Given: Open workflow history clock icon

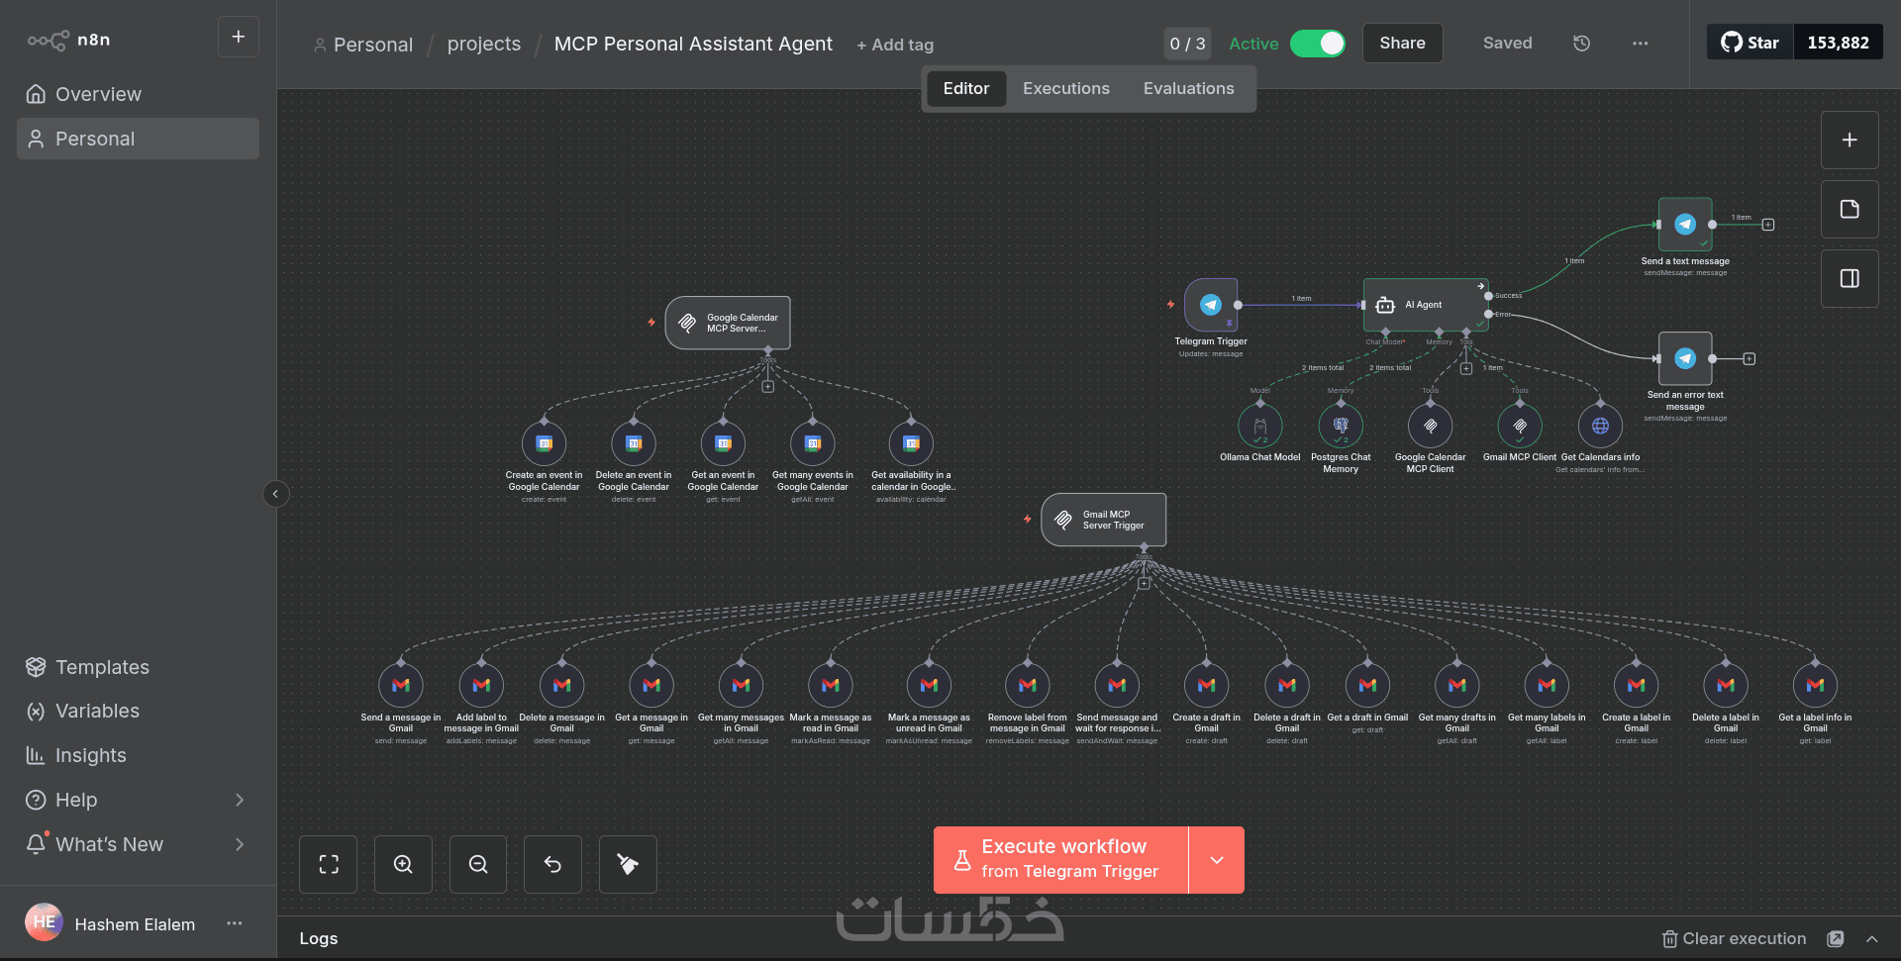Looking at the screenshot, I should point(1582,43).
